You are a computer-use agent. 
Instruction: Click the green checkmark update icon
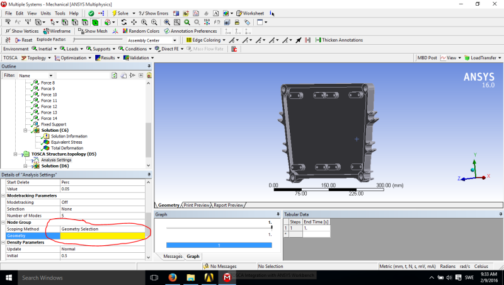pos(91,13)
